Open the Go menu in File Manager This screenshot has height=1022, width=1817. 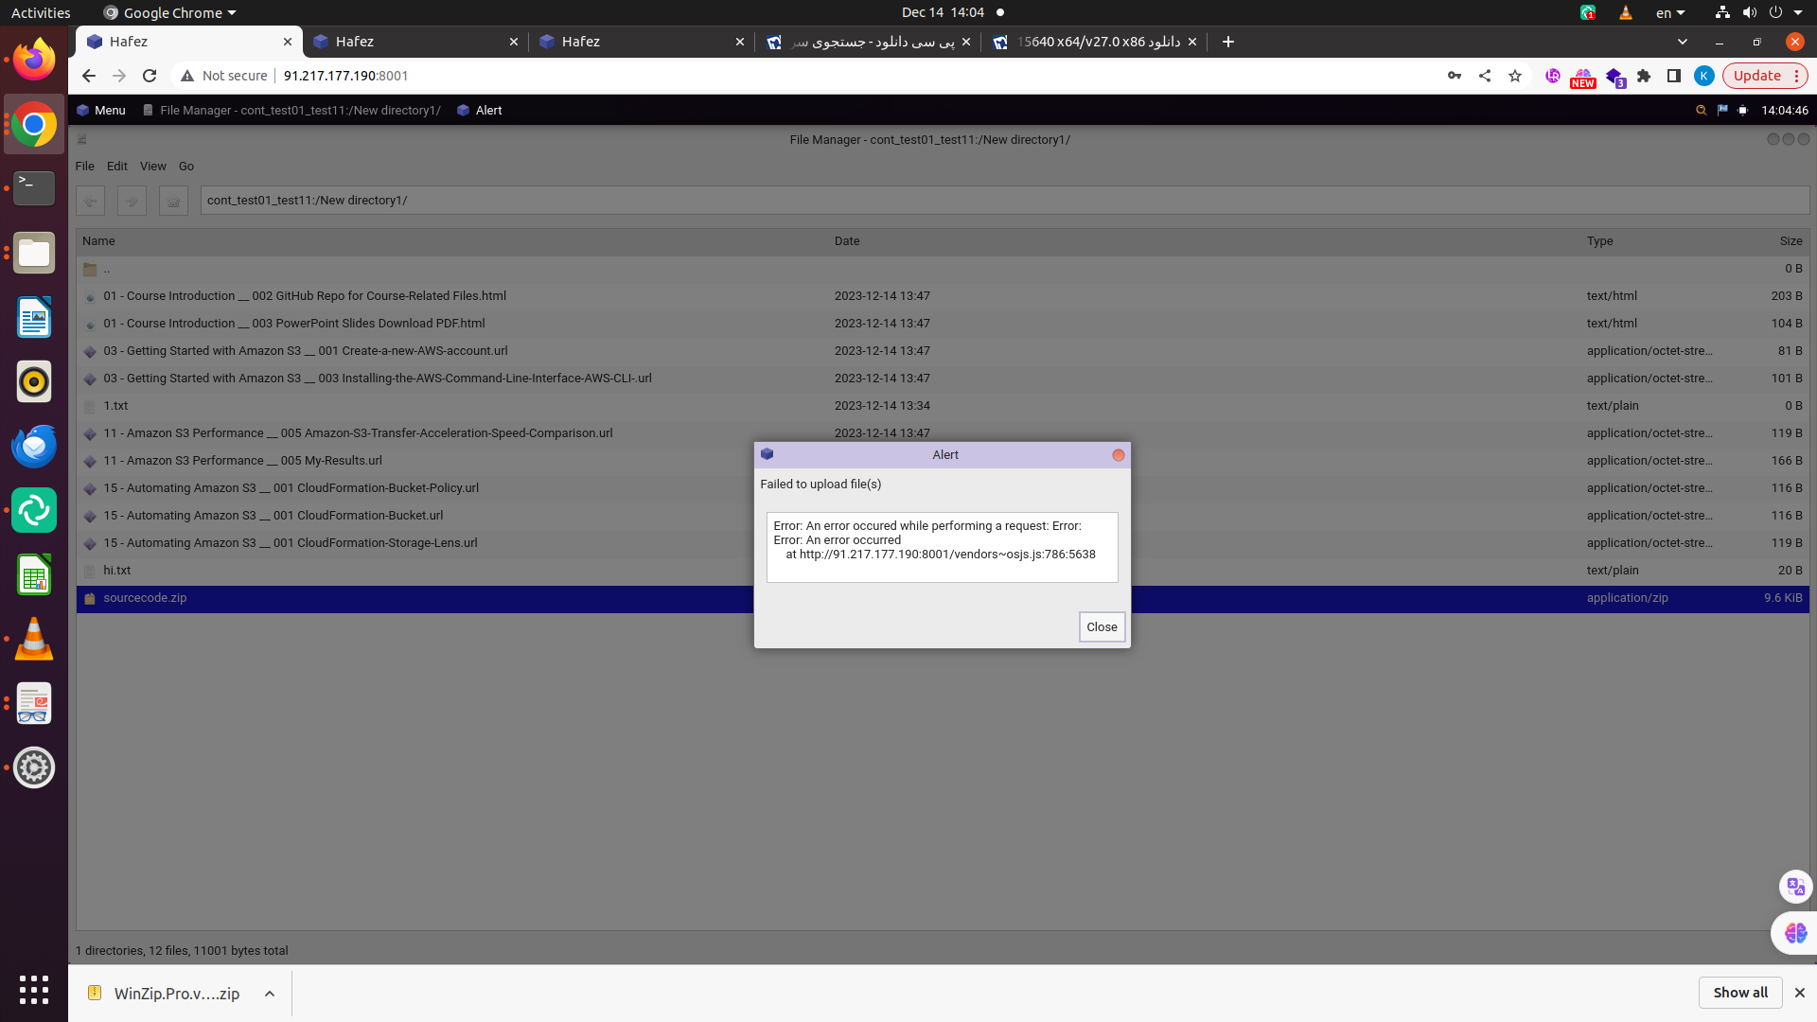(x=186, y=167)
